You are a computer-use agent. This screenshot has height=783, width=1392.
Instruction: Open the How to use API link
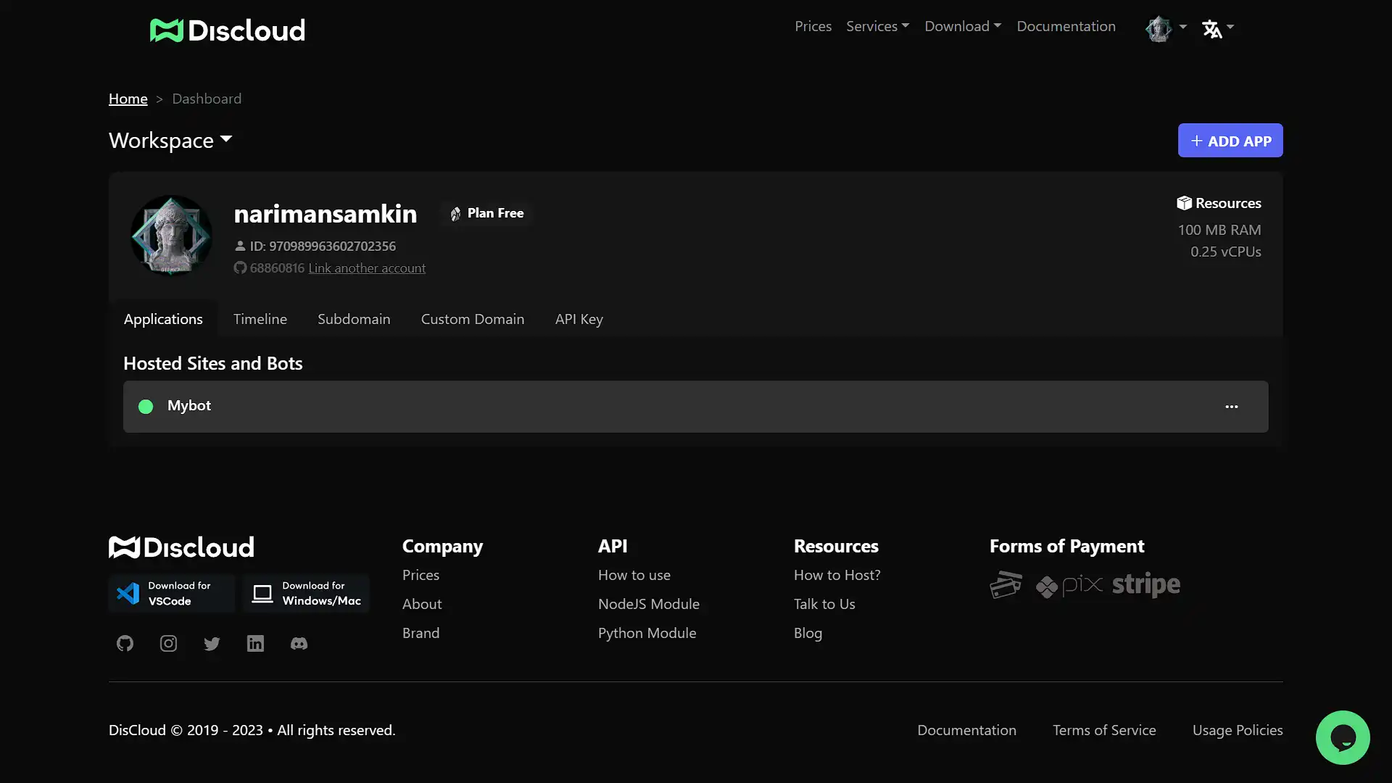[634, 575]
